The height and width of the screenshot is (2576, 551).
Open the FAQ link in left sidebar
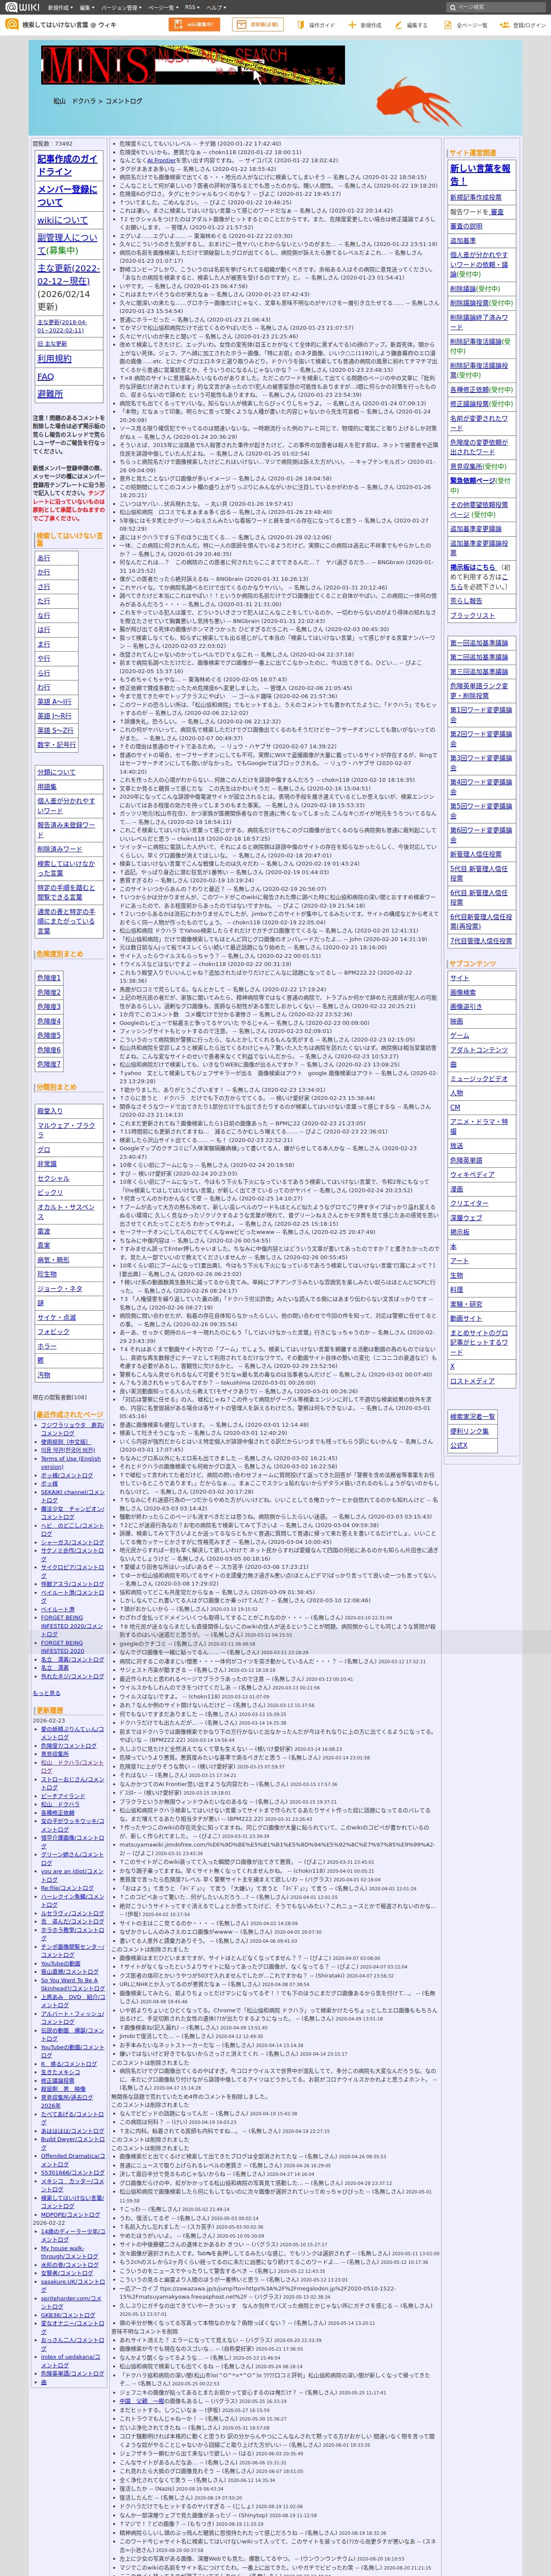45,376
